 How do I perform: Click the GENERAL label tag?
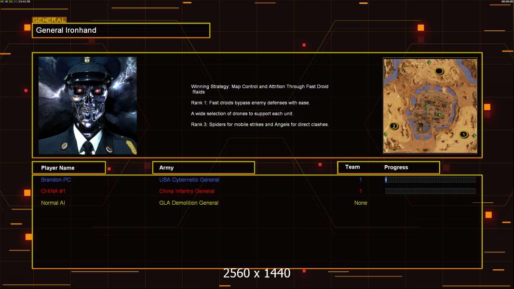click(x=49, y=20)
